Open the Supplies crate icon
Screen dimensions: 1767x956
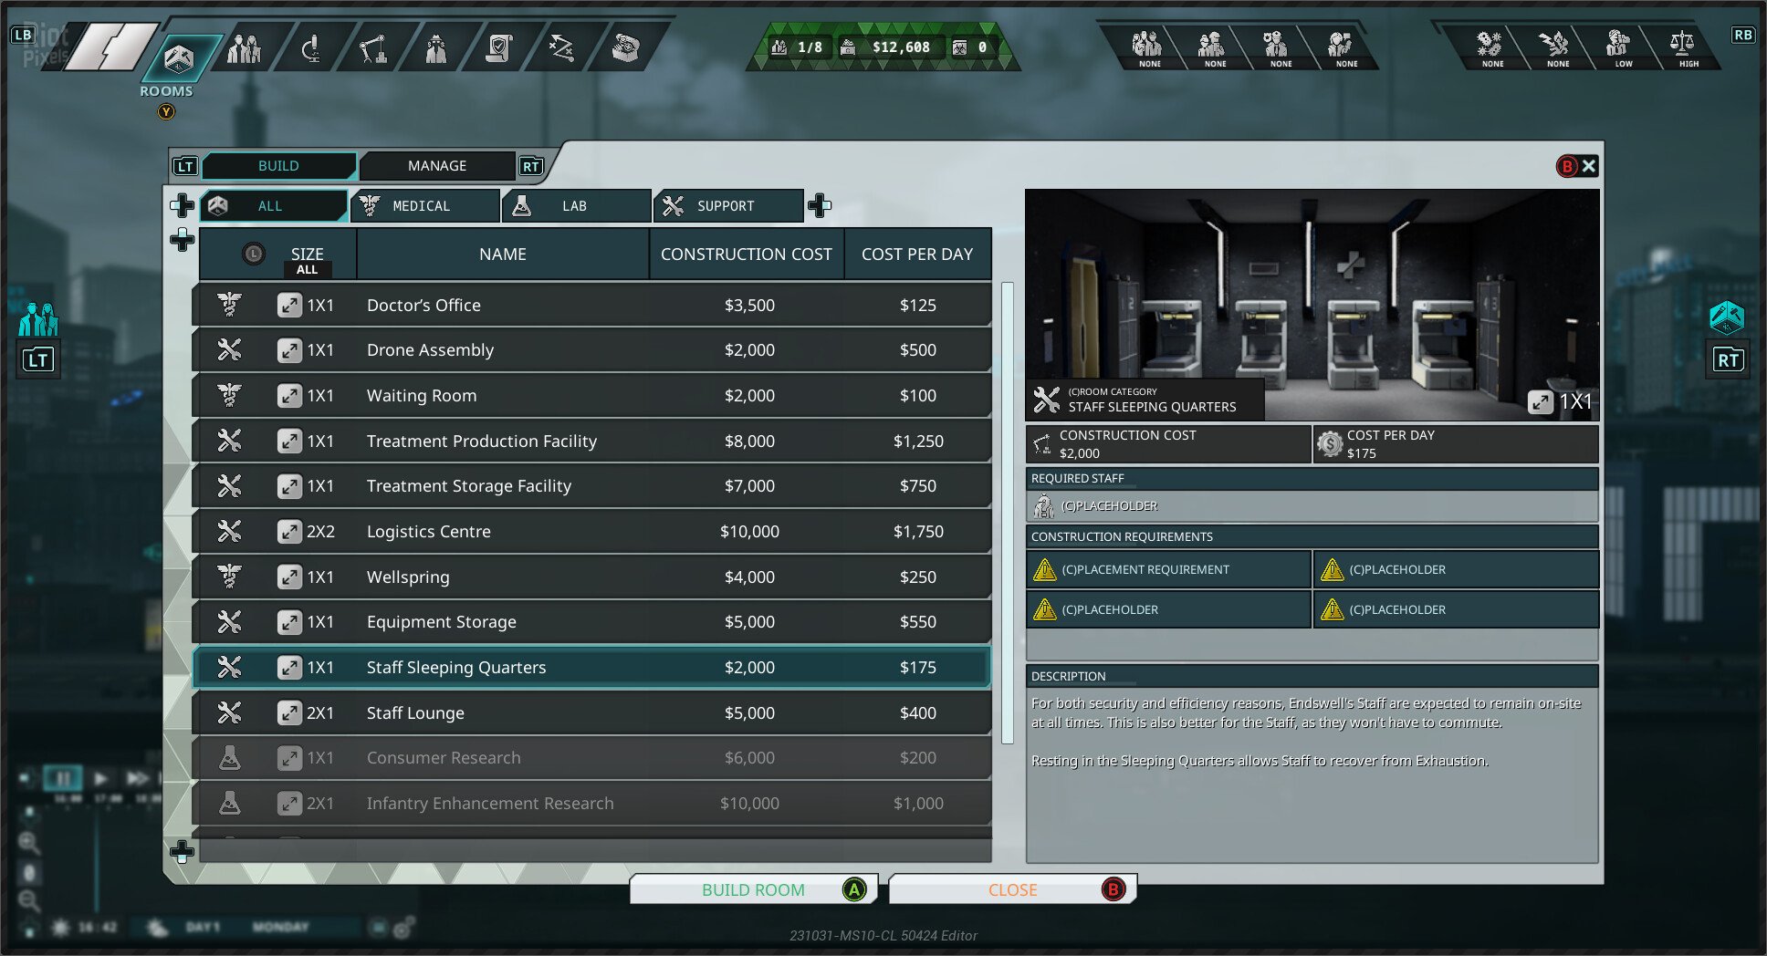coord(627,47)
